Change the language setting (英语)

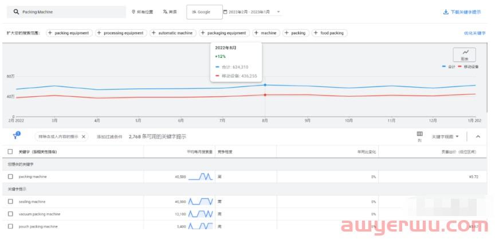click(x=170, y=12)
